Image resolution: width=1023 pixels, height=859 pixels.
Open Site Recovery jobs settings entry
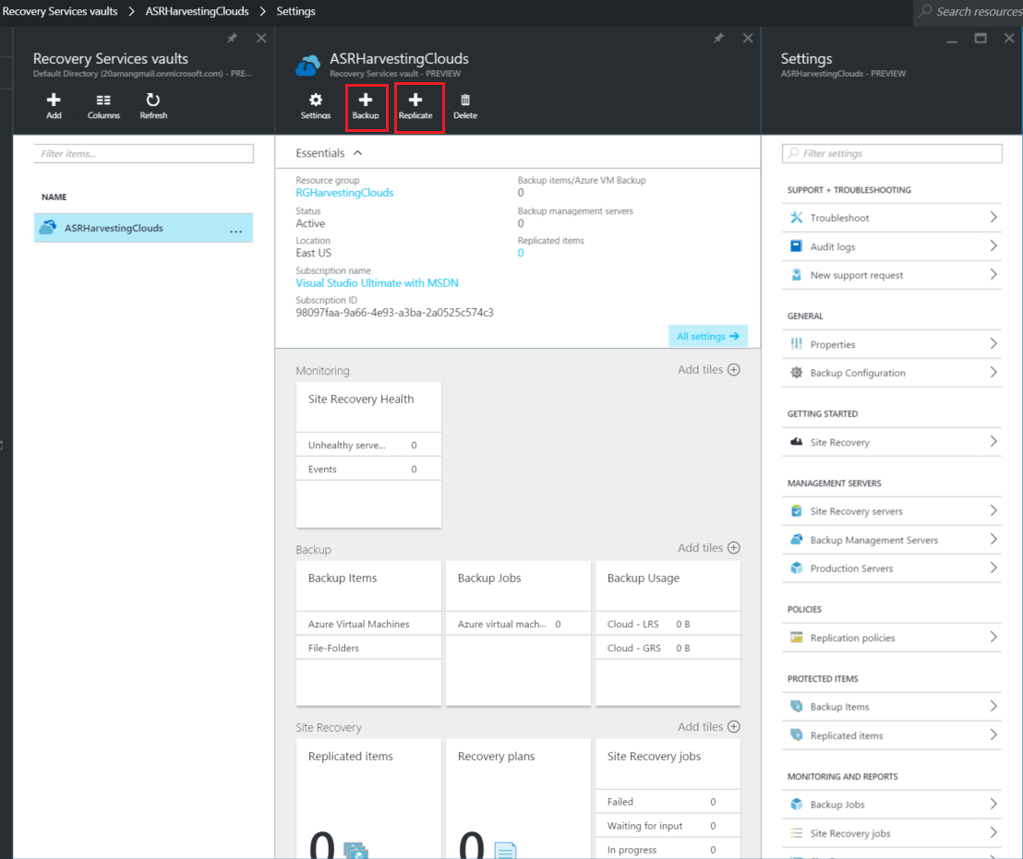click(891, 833)
